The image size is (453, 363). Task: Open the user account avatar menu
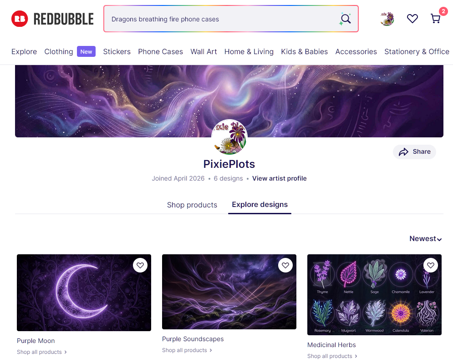(x=387, y=19)
